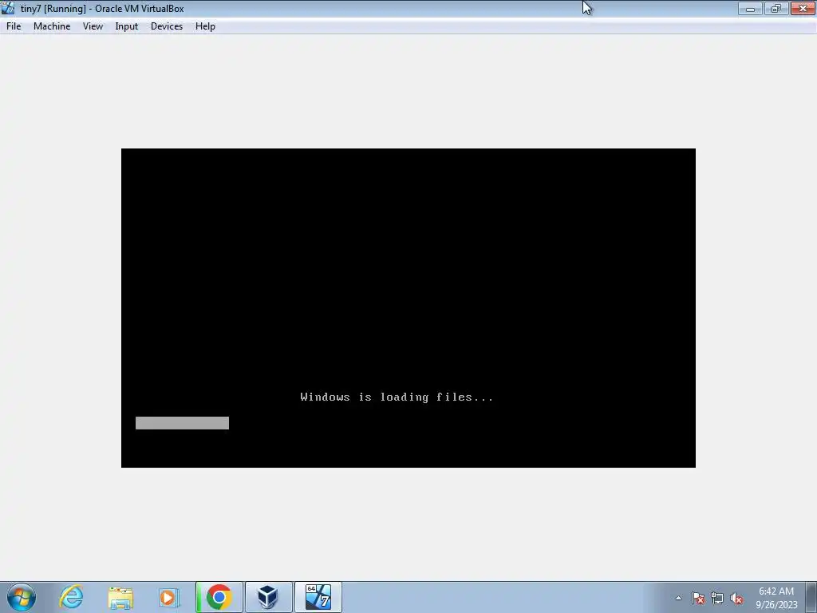
Task: Show hidden system tray icons
Action: 678,598
